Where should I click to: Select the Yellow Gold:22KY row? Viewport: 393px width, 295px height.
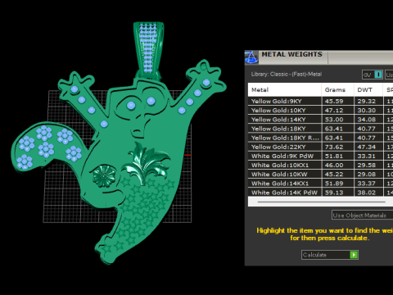(x=320, y=147)
